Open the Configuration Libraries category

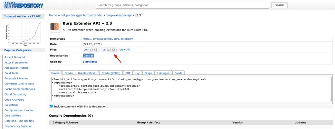[19, 110]
